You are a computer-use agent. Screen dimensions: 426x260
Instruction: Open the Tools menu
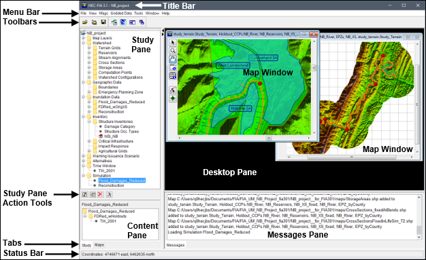[x=138, y=14]
